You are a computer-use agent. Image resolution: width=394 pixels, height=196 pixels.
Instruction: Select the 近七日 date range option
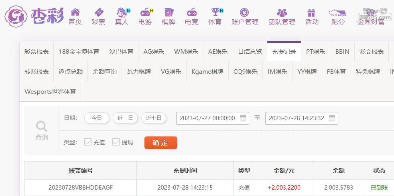click(x=154, y=118)
